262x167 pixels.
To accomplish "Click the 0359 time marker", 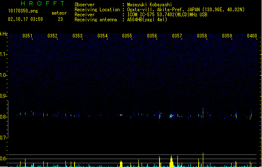I will point(227,36).
